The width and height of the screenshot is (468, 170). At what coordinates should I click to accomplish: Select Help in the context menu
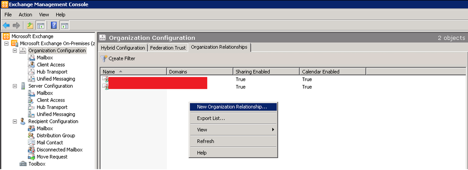[x=233, y=153]
